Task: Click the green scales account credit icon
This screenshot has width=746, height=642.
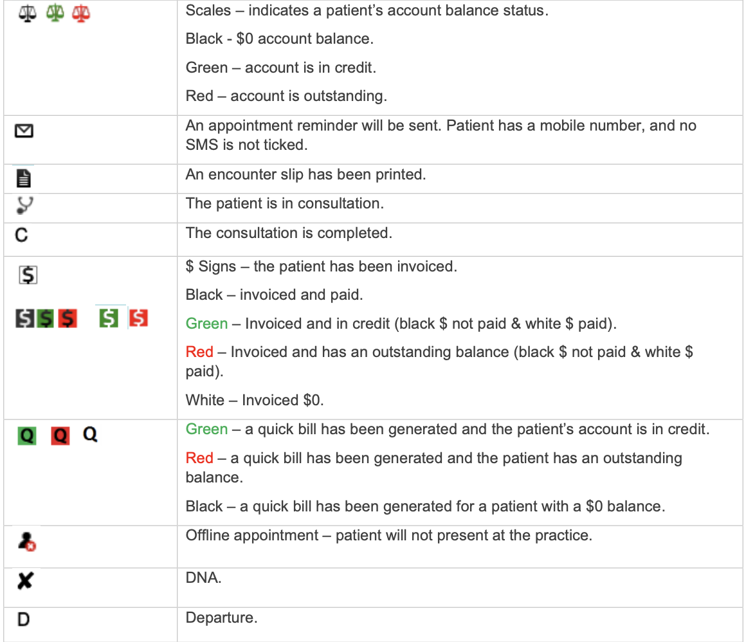Action: point(54,14)
